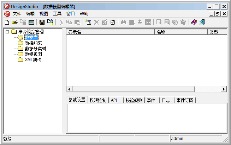Click the Open folder toolbar icon
231x145 pixels.
(15, 23)
